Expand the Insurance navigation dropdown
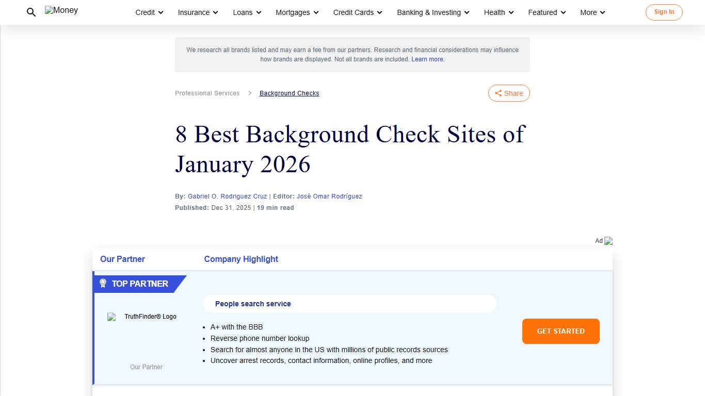The width and height of the screenshot is (705, 396). 197,12
